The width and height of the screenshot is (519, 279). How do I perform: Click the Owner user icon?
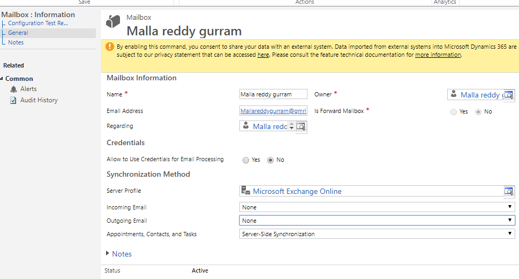(454, 94)
